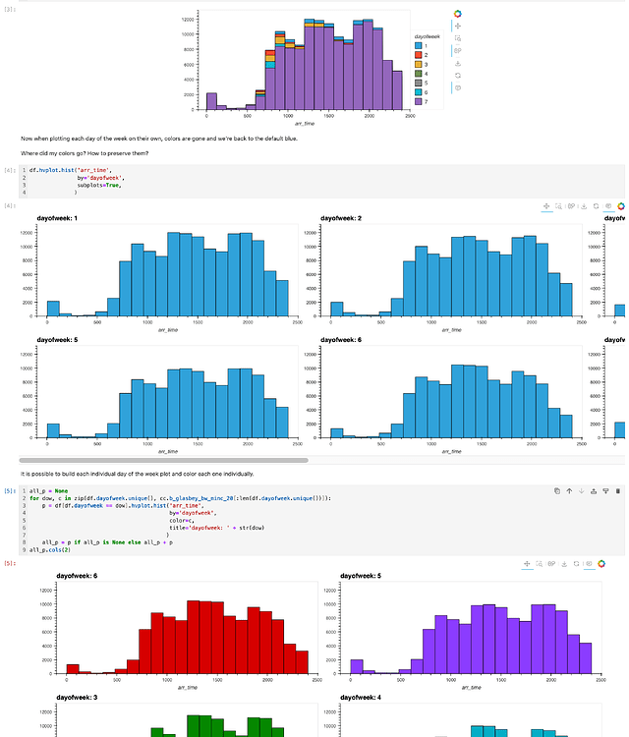The image size is (629, 737).
Task: Click legend swatch for dayofweek 2
Action: pyautogui.click(x=418, y=55)
